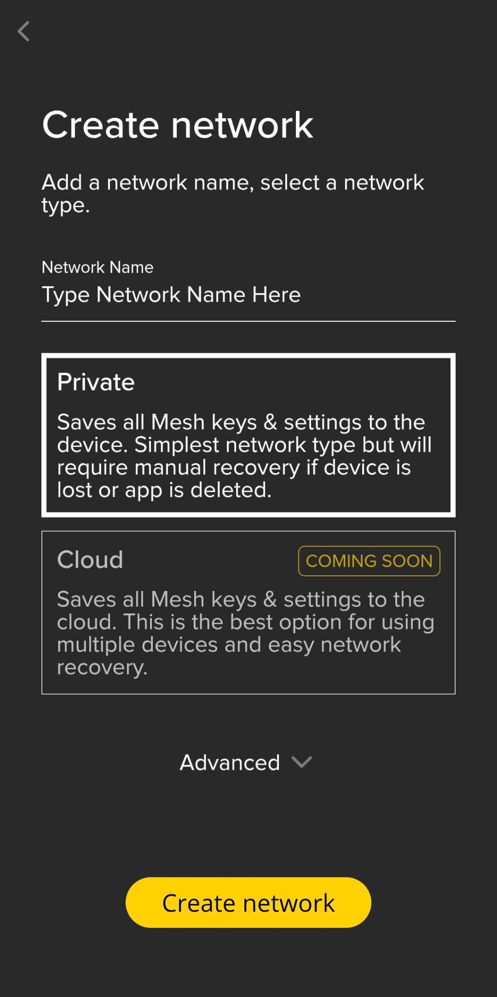Click the Cloud heading text

click(x=90, y=559)
